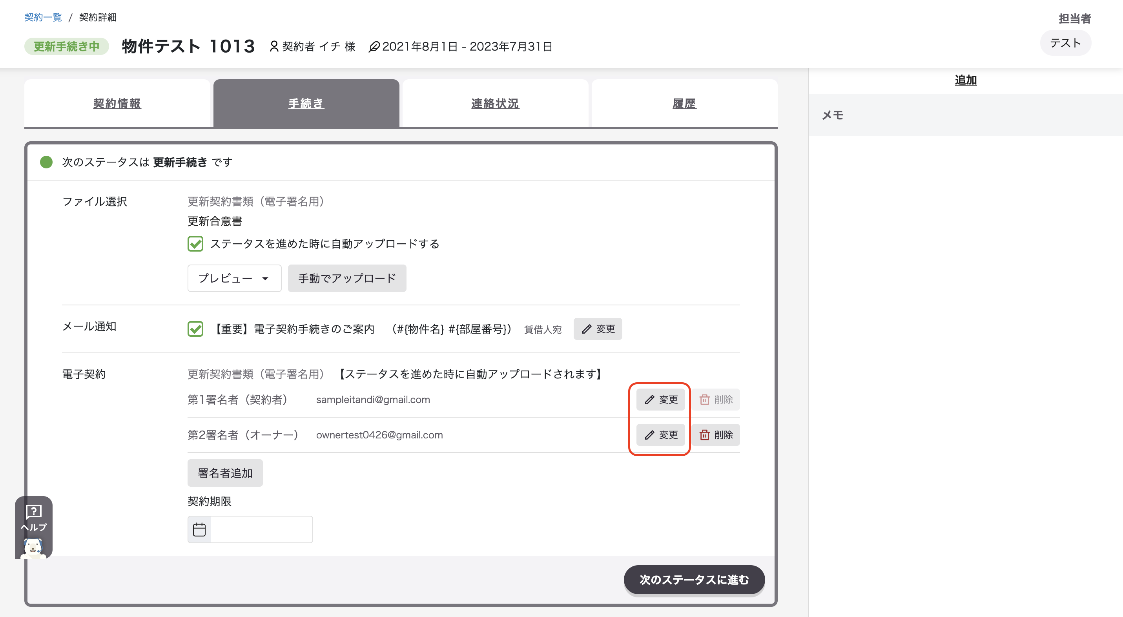Go to the 履歴 tab
Viewport: 1123px width, 617px height.
tap(684, 103)
